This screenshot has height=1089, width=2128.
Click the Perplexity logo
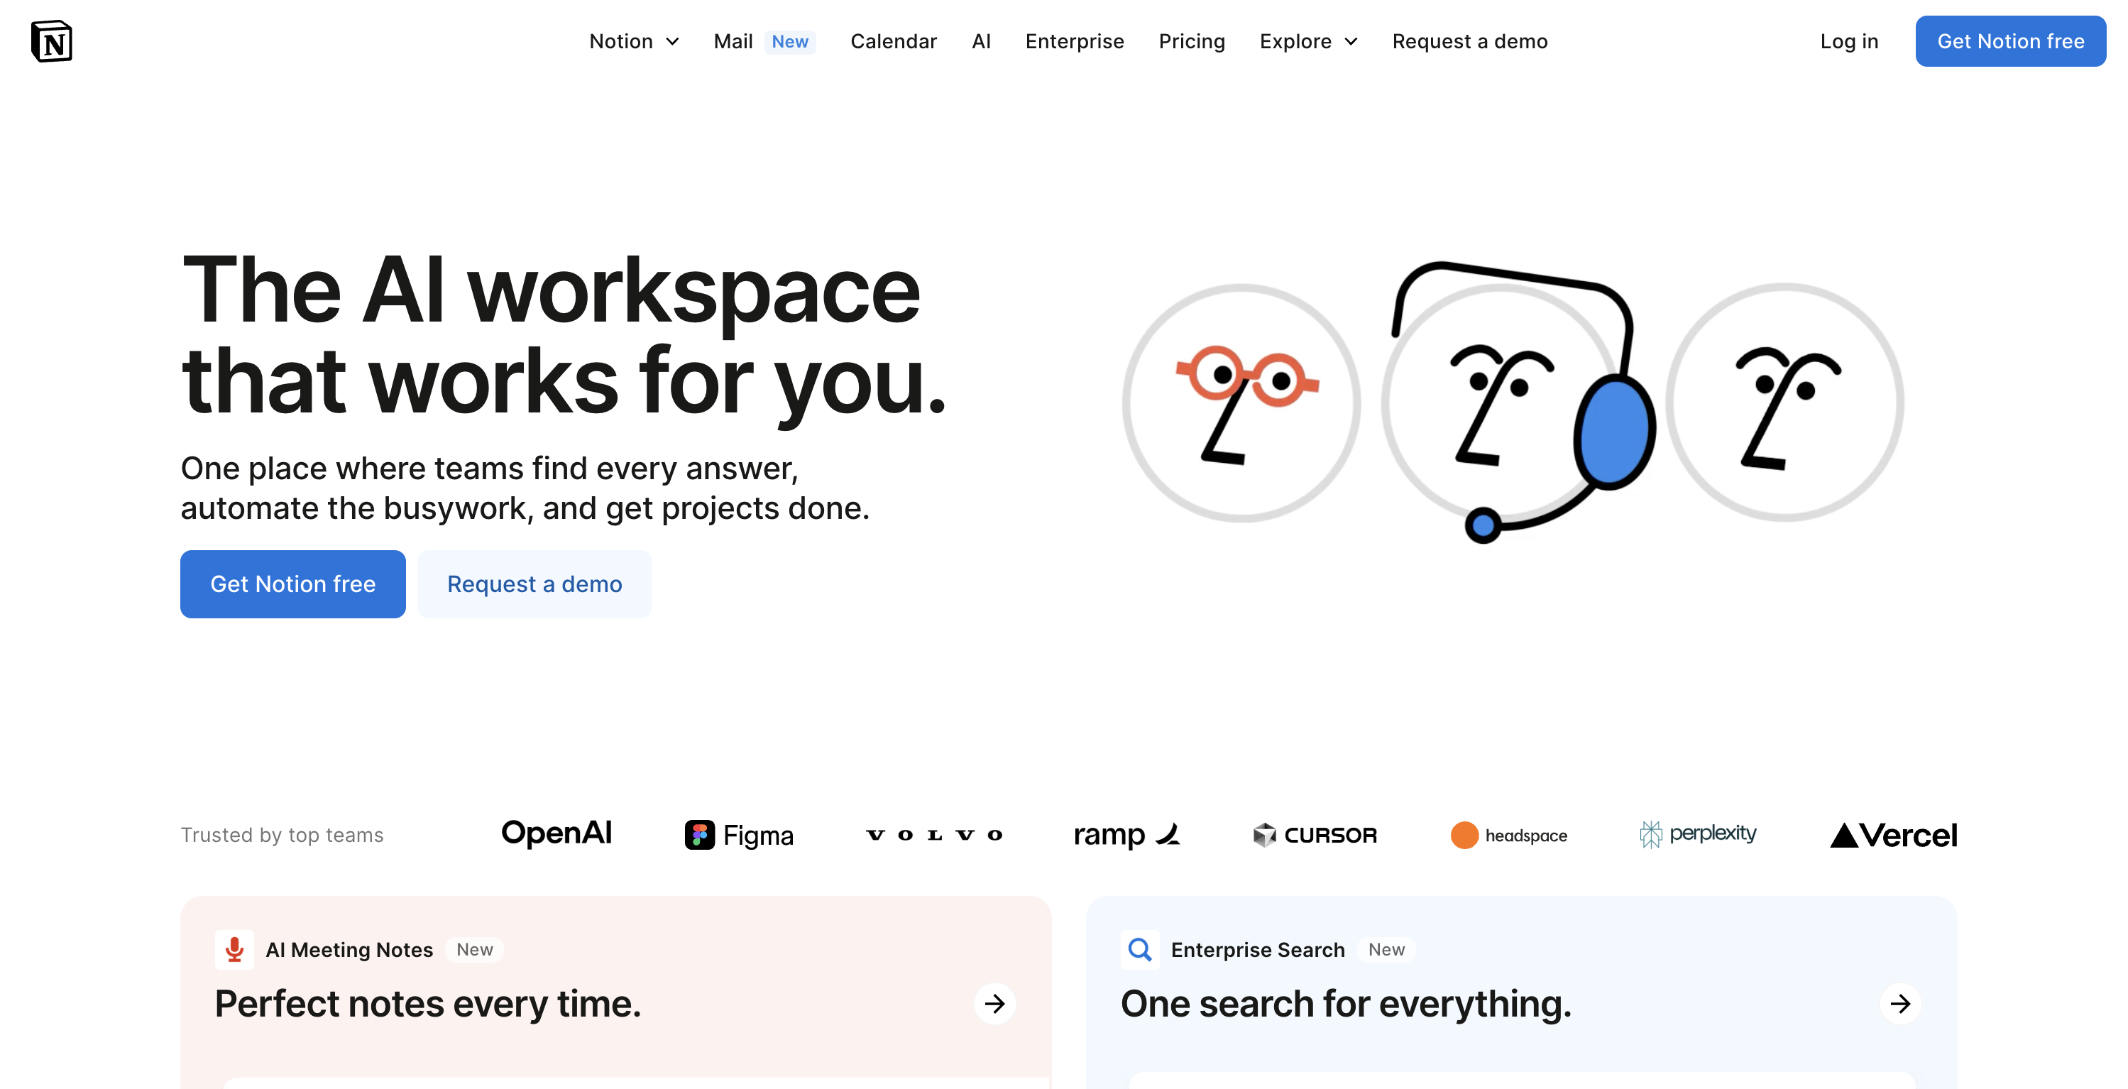pyautogui.click(x=1698, y=833)
